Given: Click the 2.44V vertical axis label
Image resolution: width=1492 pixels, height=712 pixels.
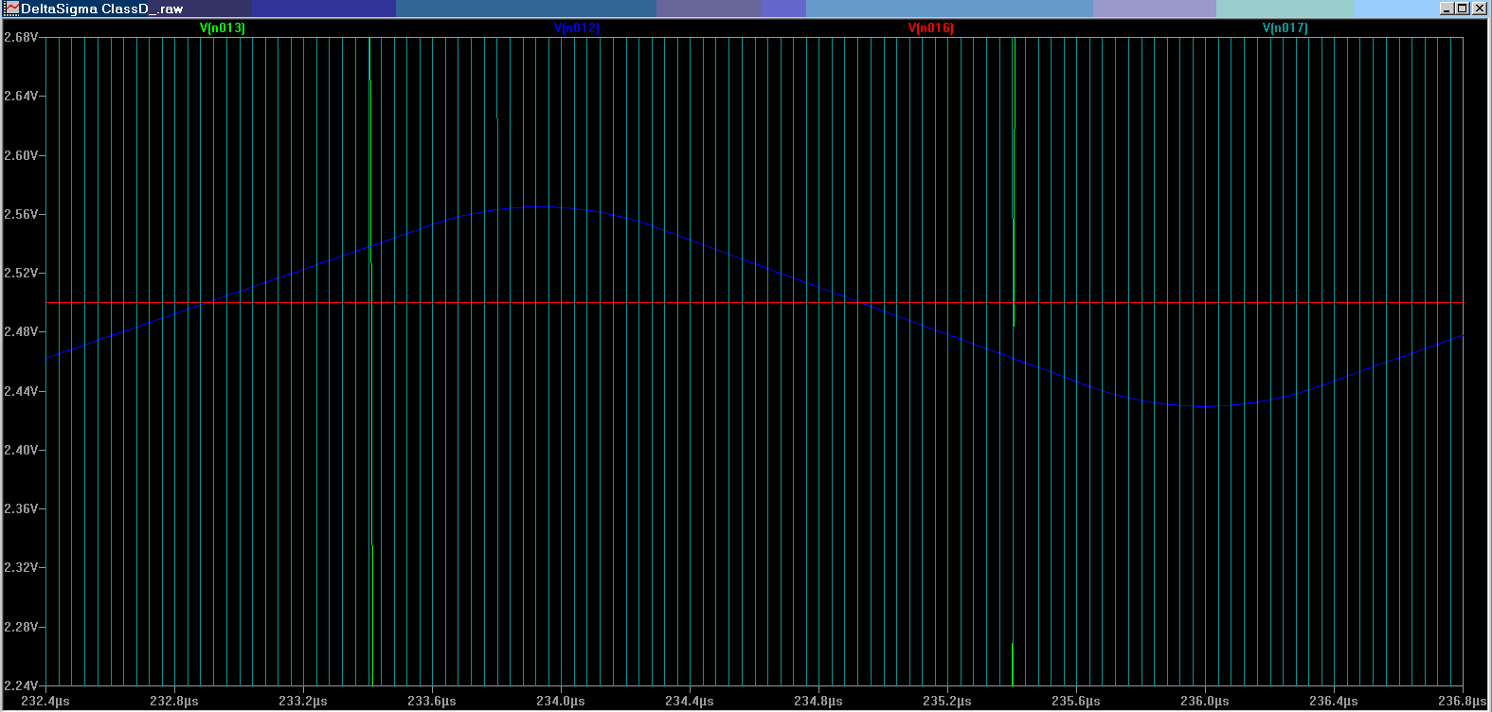Looking at the screenshot, I should (x=21, y=391).
